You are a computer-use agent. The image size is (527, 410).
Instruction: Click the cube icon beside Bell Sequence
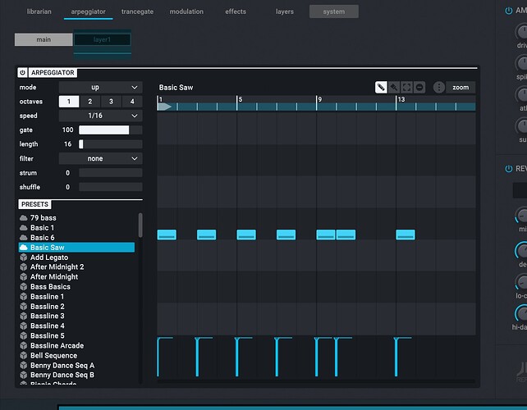pos(24,355)
